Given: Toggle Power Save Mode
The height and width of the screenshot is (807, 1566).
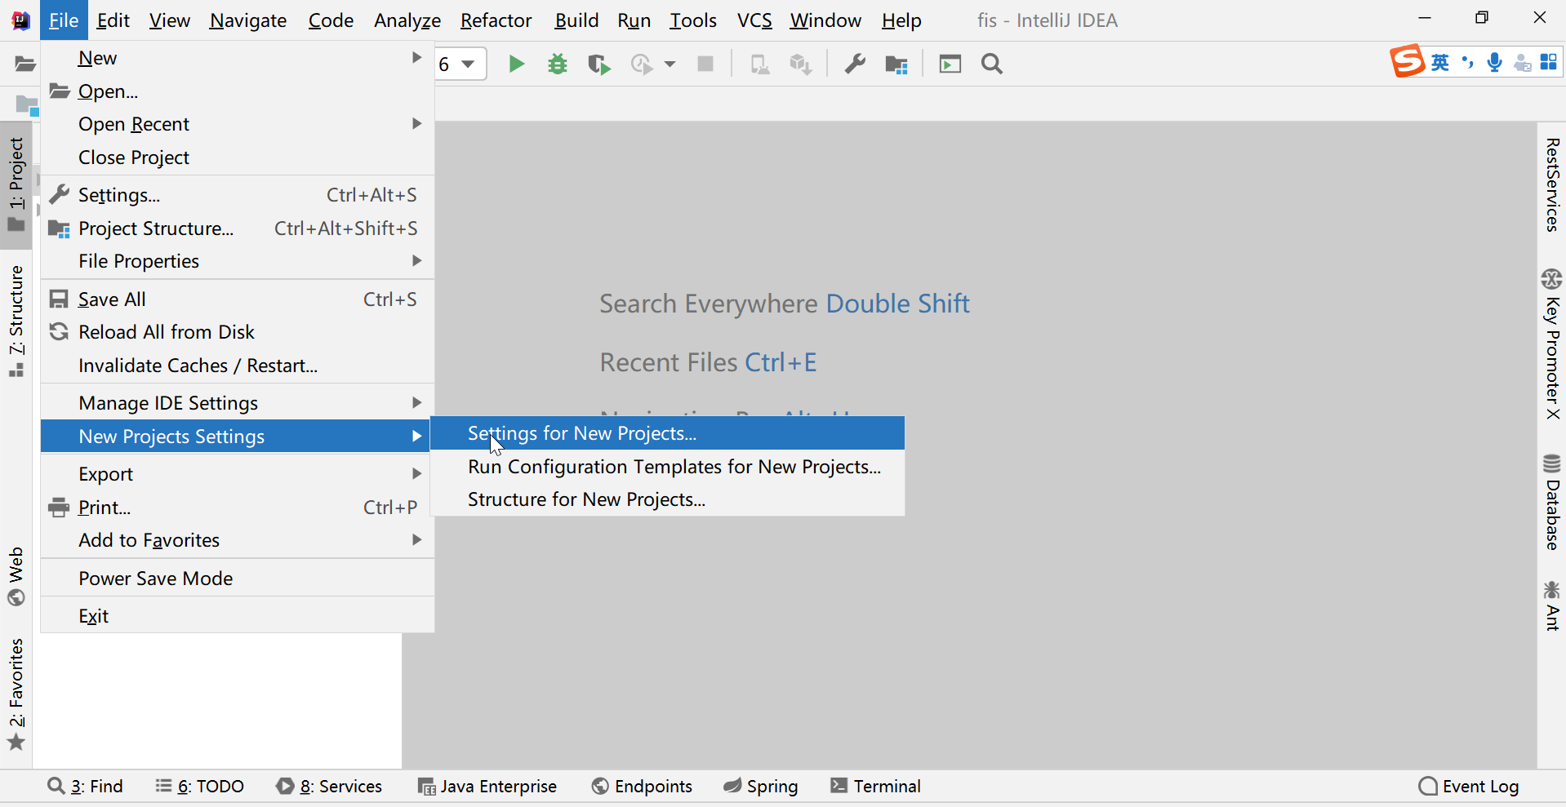Looking at the screenshot, I should click(237, 579).
